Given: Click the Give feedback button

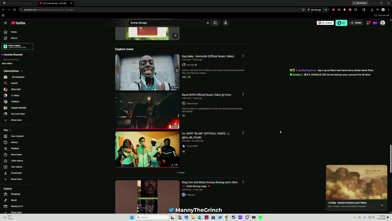Looking at the screenshot, I should point(325,23).
